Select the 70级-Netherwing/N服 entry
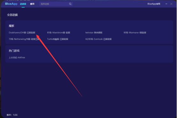177x118 pixels. [x=24, y=39]
